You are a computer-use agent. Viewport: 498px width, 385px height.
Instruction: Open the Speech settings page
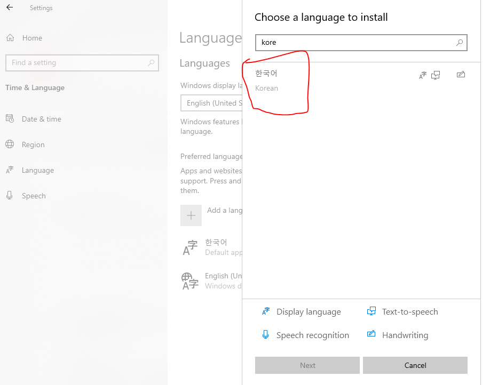pos(34,196)
